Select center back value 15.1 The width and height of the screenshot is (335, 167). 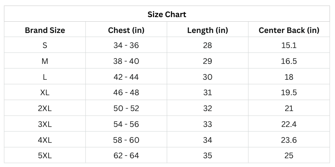click(289, 46)
